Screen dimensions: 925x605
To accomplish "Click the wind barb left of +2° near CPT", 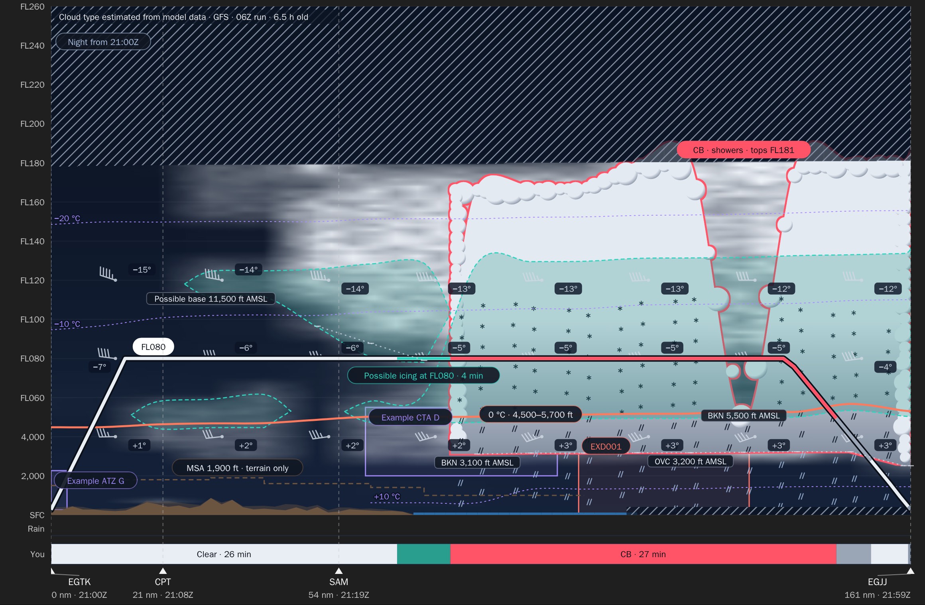I will click(x=213, y=434).
